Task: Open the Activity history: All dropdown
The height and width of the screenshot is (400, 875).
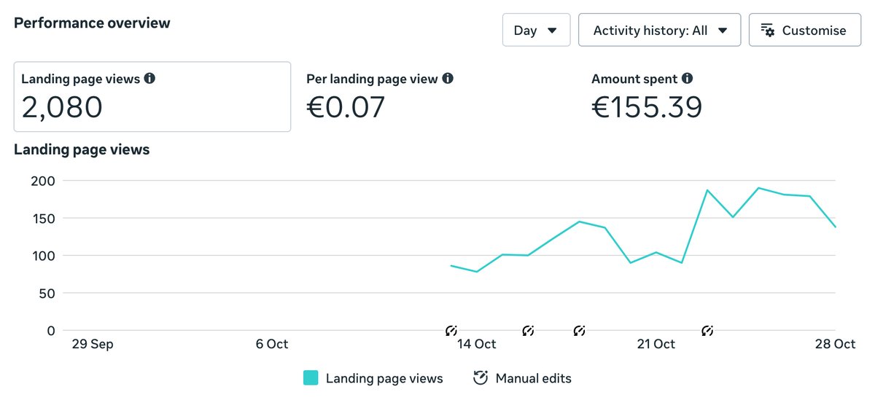Action: pos(659,30)
